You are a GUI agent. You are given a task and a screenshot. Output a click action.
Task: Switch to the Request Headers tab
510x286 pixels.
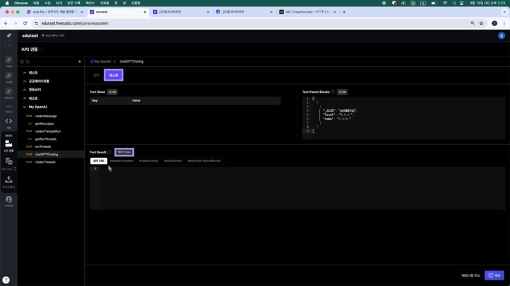tap(122, 161)
